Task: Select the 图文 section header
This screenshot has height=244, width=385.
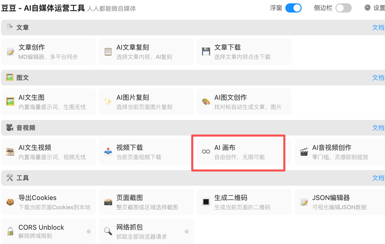Action: pyautogui.click(x=22, y=78)
